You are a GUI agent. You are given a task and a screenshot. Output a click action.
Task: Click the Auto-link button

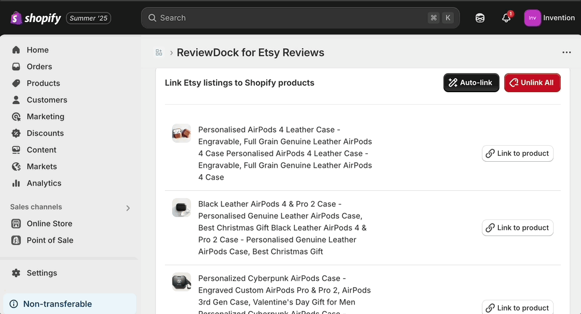[x=471, y=83]
